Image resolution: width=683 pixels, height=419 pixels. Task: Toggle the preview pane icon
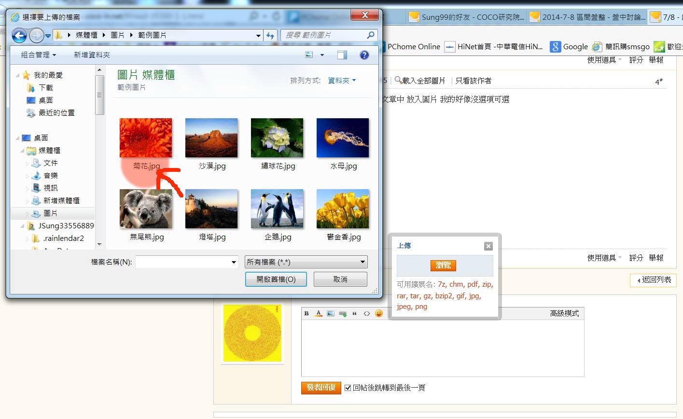(x=342, y=55)
